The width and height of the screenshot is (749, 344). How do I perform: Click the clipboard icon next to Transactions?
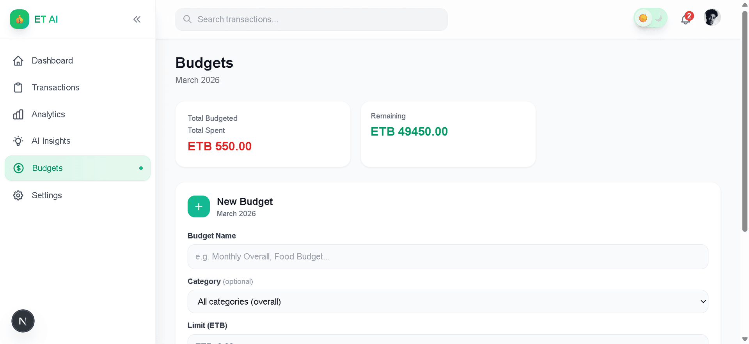[18, 87]
